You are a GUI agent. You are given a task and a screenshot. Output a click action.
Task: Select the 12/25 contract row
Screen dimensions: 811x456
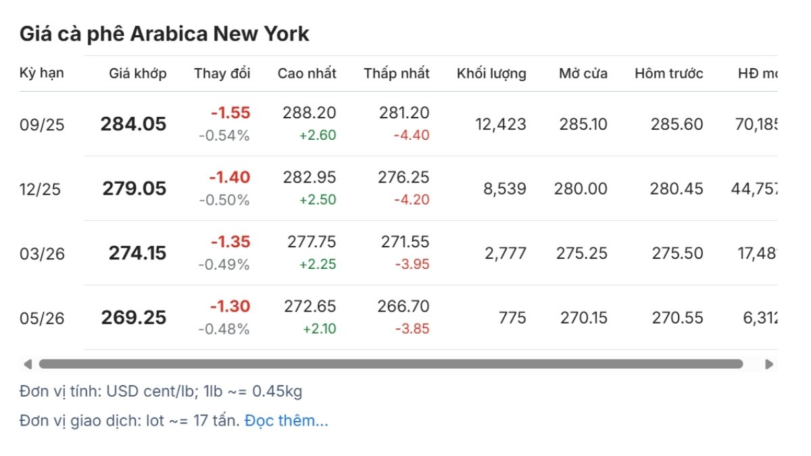click(x=398, y=188)
